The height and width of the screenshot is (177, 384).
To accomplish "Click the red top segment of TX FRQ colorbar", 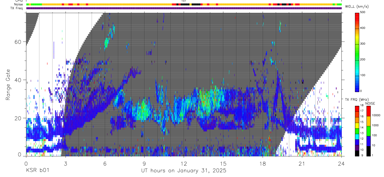I will [x=357, y=108].
